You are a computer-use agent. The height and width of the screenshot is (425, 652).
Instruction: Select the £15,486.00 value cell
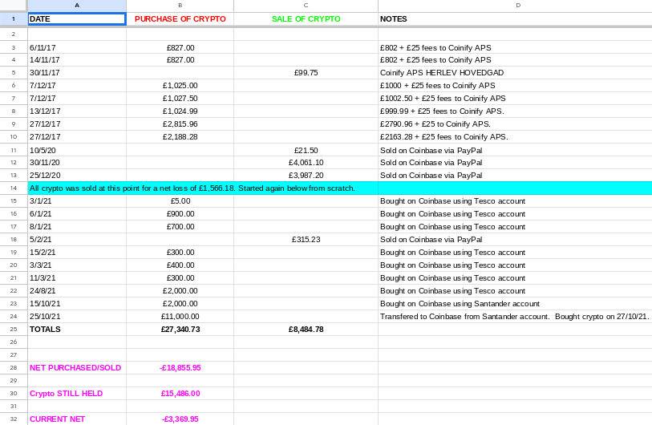[x=180, y=394]
